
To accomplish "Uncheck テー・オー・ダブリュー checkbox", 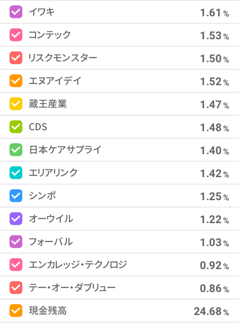I will click(16, 288).
